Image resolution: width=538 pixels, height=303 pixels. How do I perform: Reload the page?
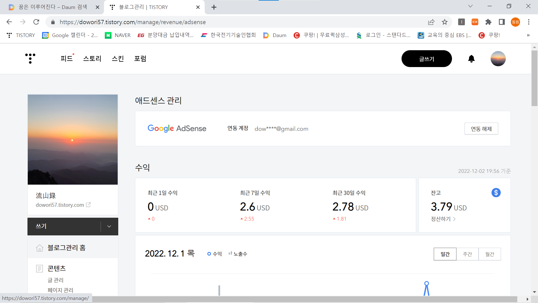tap(36, 22)
